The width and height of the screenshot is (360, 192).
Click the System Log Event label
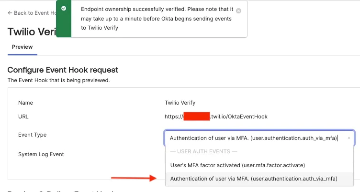[x=41, y=154]
